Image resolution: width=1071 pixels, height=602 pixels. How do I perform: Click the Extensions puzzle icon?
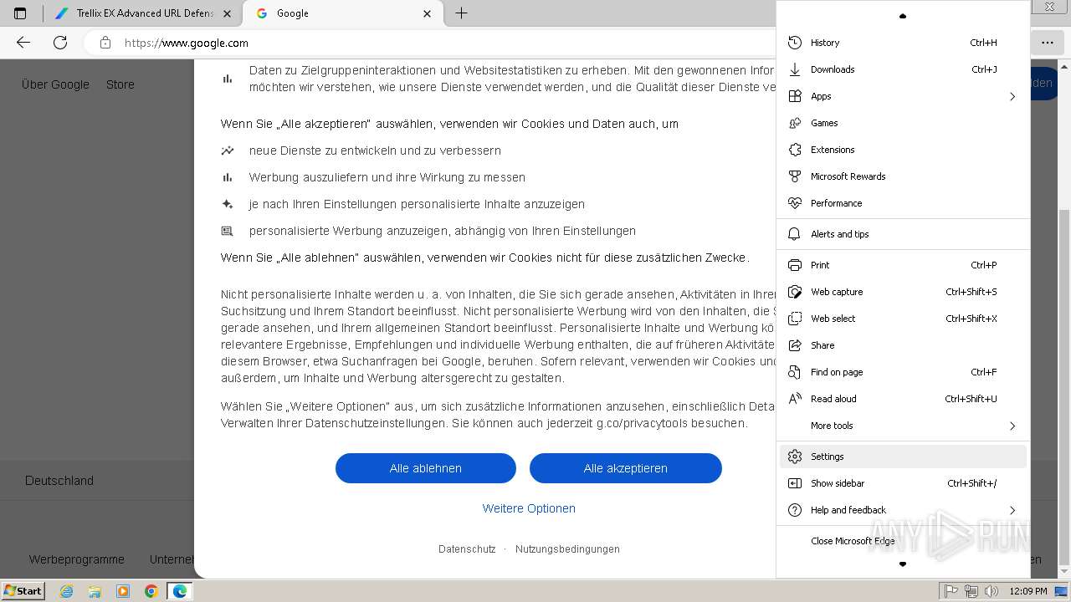click(795, 150)
